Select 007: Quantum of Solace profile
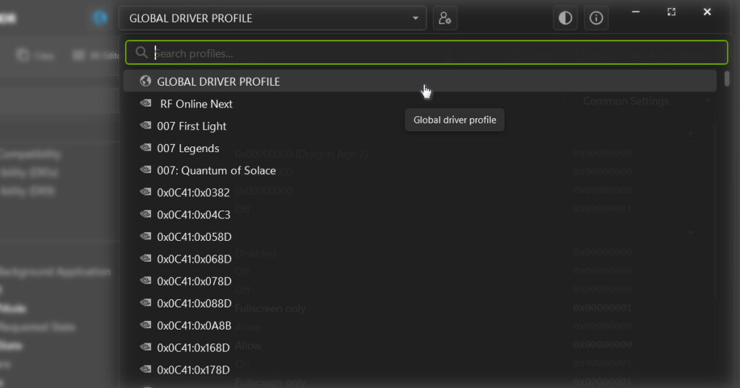 420,170
